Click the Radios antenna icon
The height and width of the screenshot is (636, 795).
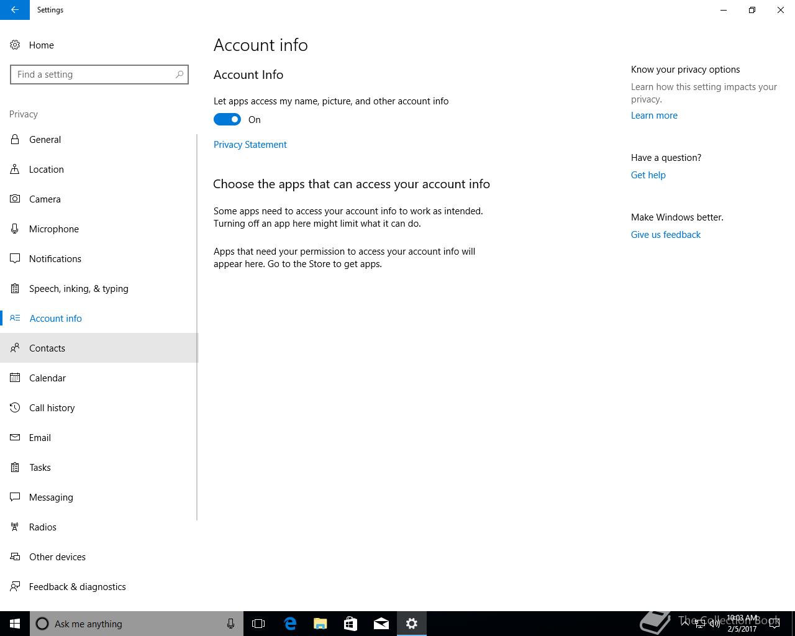click(x=15, y=527)
